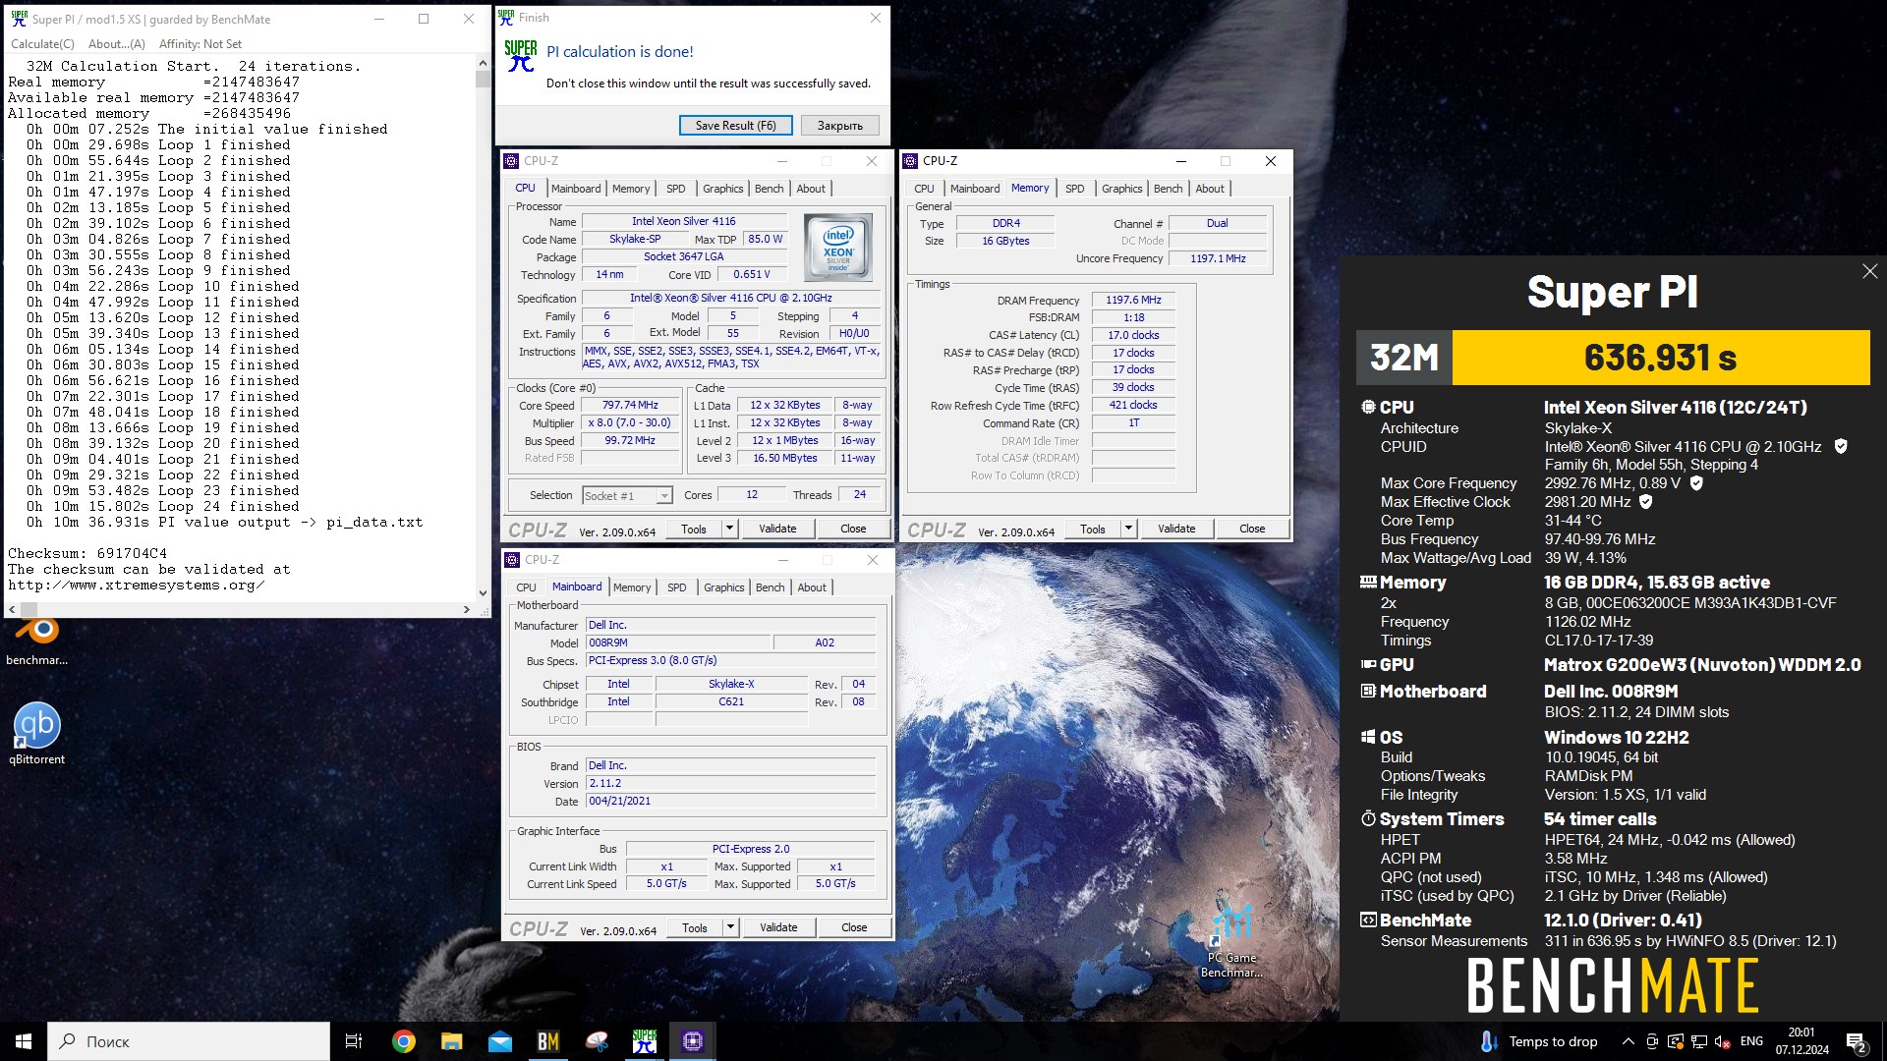The width and height of the screenshot is (1887, 1061).
Task: Click DRAM Frequency value 1197.6 MHz
Action: (1133, 300)
